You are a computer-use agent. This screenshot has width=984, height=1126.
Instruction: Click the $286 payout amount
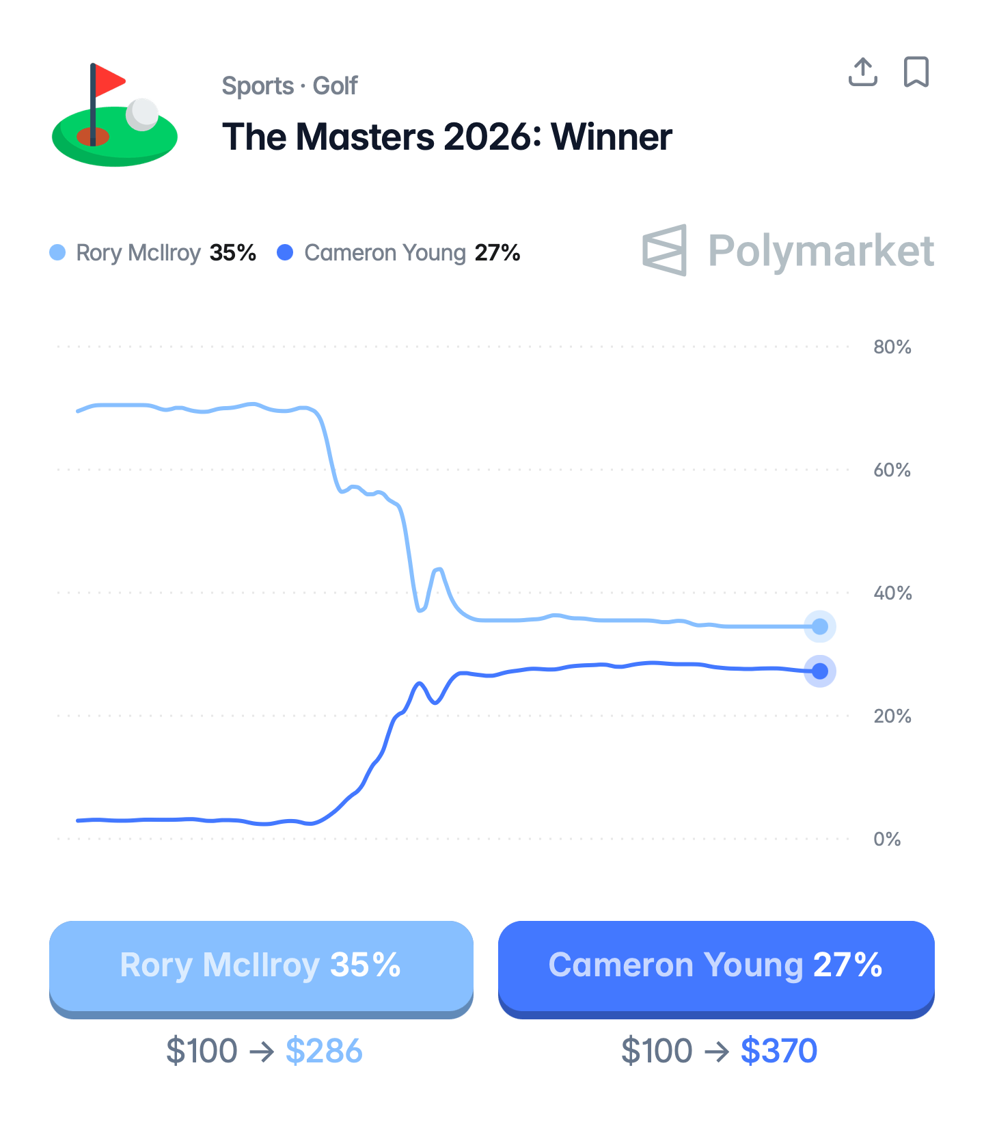pyautogui.click(x=324, y=1051)
